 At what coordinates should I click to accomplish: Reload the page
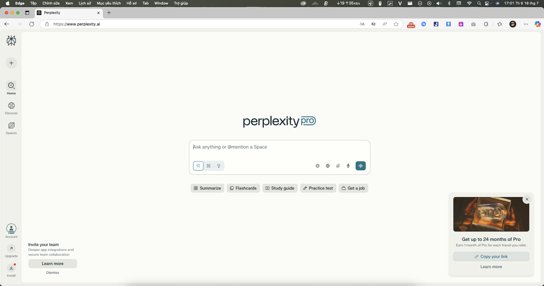coord(32,24)
